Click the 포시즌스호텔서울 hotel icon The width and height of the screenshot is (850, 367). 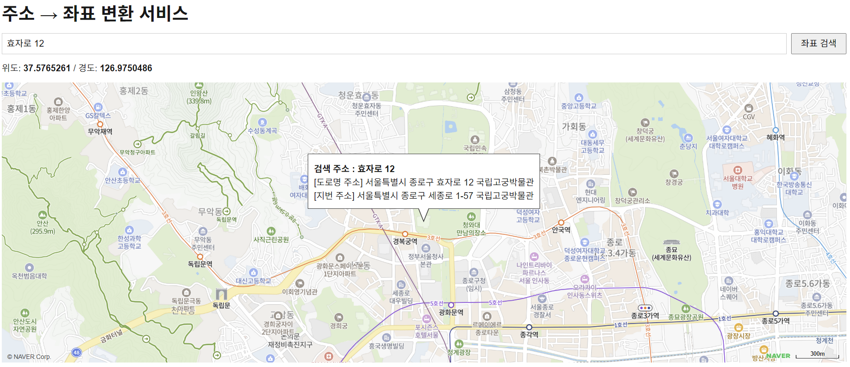point(426,319)
